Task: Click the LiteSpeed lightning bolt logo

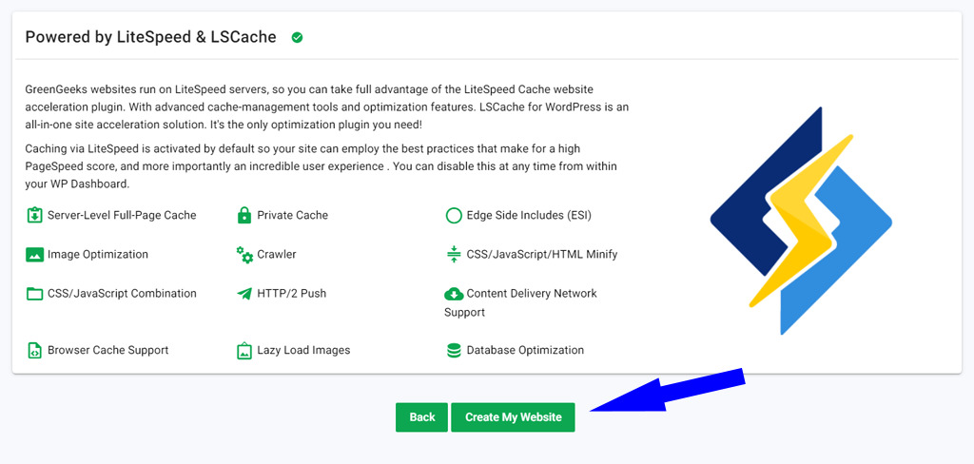Action: coord(801,221)
